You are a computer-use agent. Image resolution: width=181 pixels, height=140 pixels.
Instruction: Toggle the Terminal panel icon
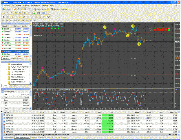click(x=26, y=9)
